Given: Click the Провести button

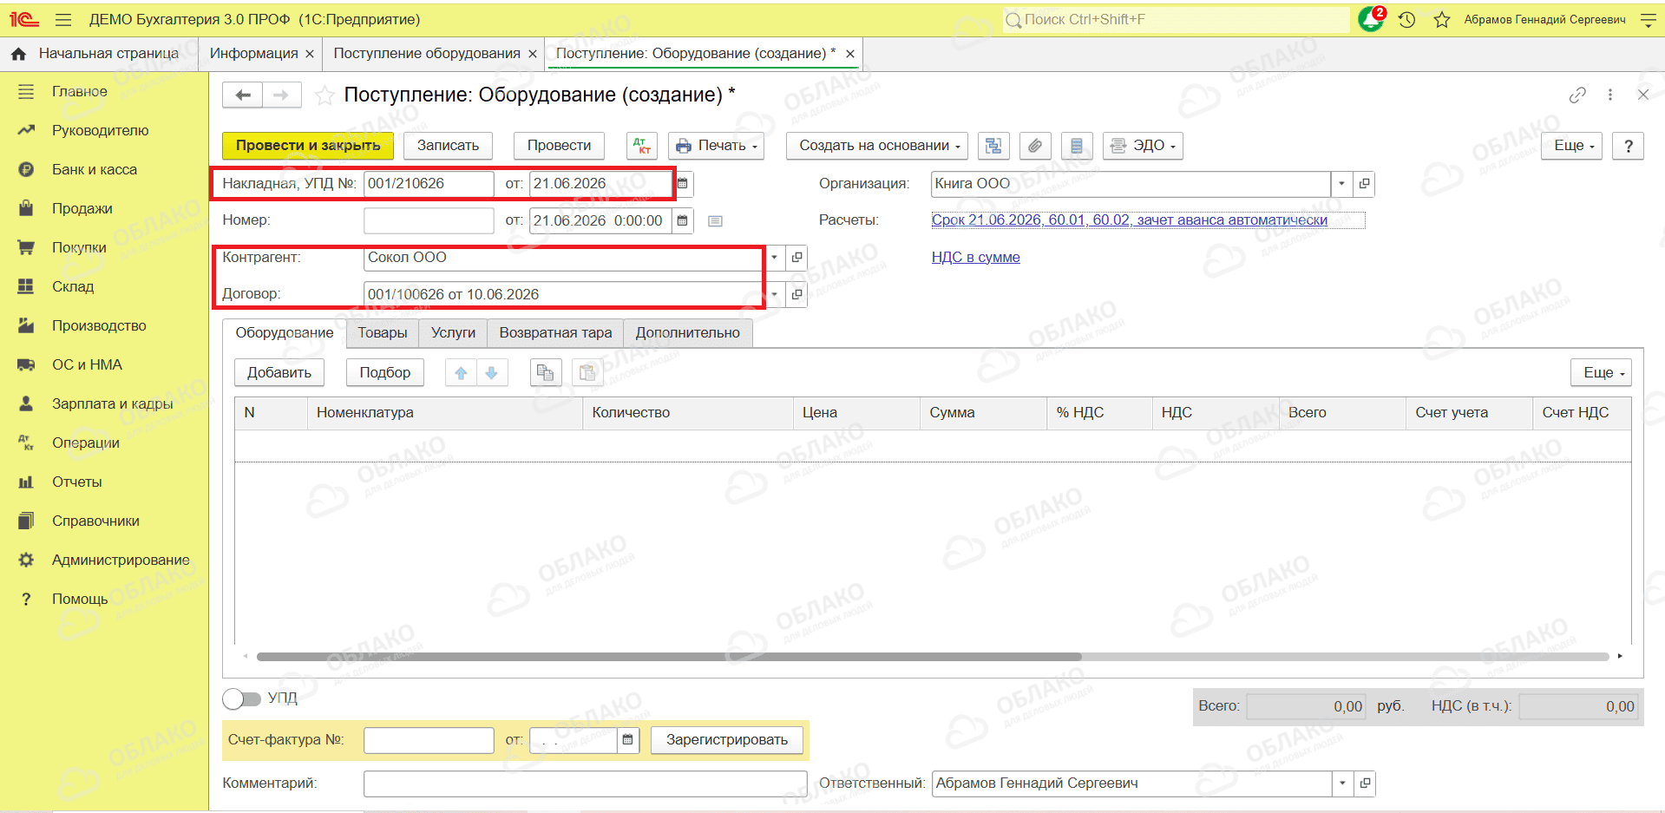Looking at the screenshot, I should pos(559,146).
